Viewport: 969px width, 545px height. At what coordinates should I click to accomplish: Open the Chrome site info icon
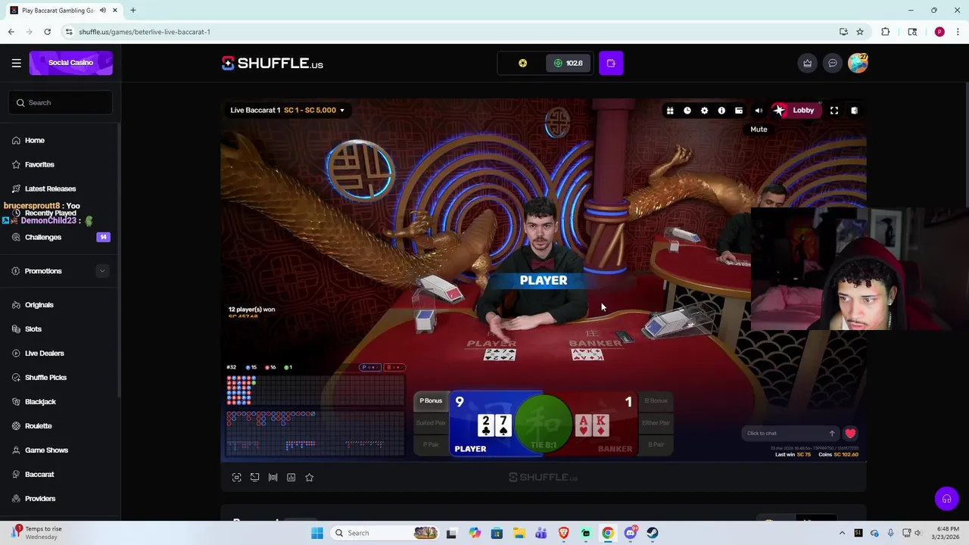(x=69, y=32)
